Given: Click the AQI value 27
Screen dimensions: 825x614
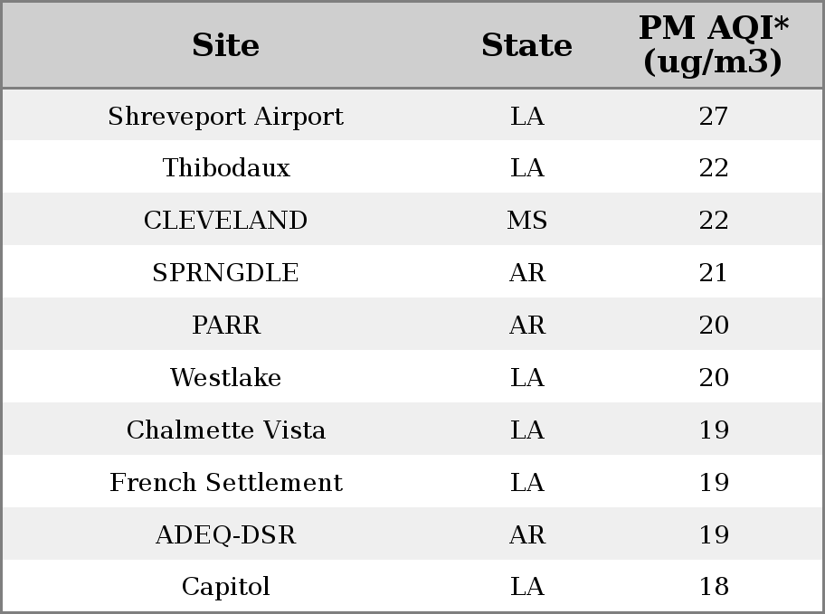Looking at the screenshot, I should coord(714,116).
